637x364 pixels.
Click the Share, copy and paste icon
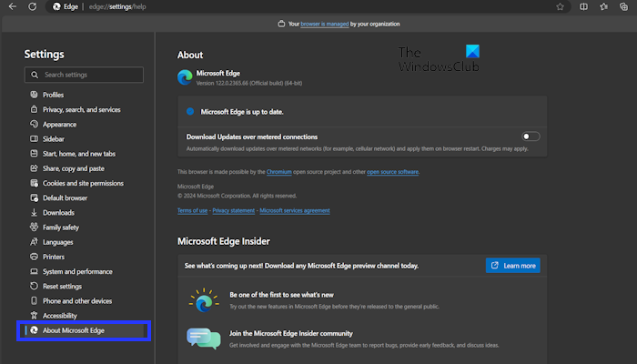(35, 168)
